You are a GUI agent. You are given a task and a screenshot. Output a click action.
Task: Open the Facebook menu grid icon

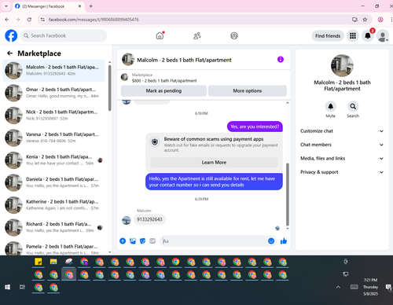pos(353,35)
